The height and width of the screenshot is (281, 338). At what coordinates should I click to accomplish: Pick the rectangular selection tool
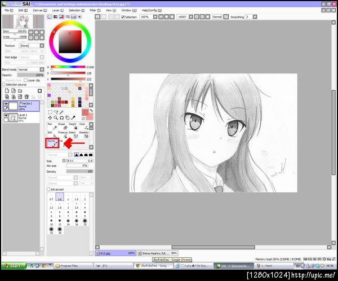pyautogui.click(x=50, y=112)
